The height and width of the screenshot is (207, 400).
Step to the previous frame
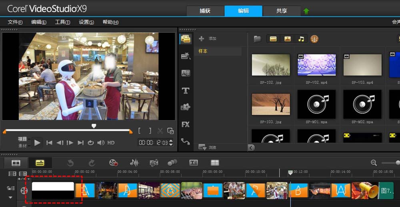(60, 143)
